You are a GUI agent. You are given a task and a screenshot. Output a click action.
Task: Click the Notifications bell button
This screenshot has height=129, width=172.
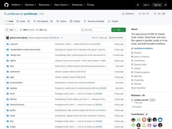(128, 14)
